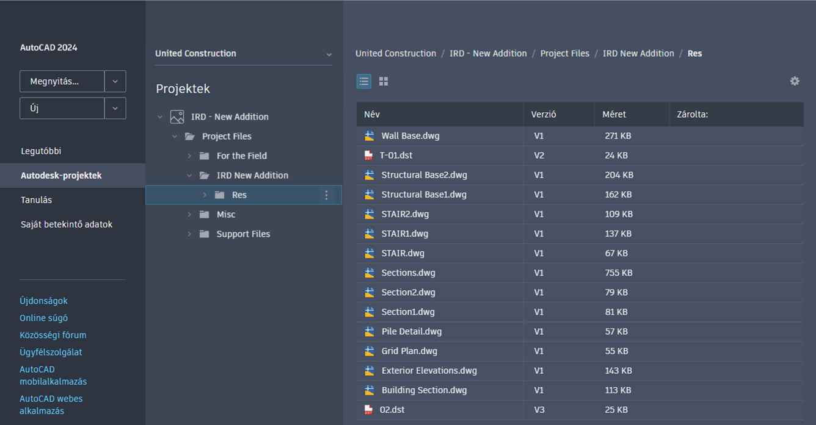
Task: Click the Building Section.dwg file icon
Action: pyautogui.click(x=370, y=390)
